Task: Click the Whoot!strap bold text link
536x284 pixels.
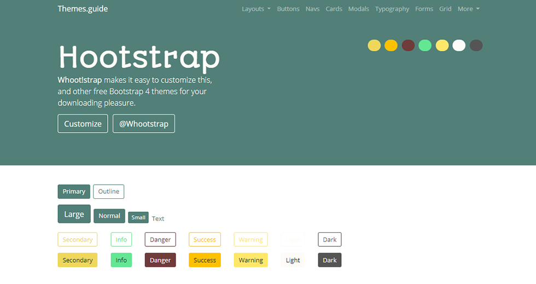Action: (80, 80)
